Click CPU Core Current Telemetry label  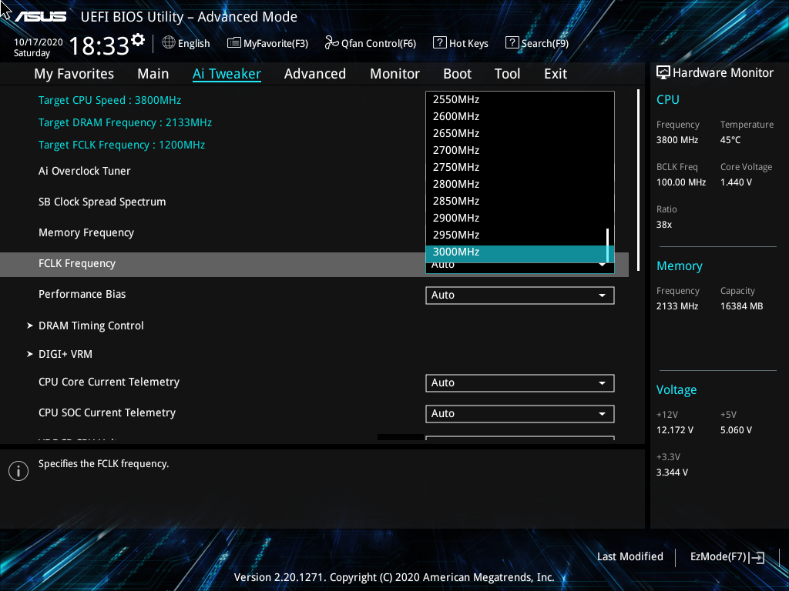click(x=109, y=382)
